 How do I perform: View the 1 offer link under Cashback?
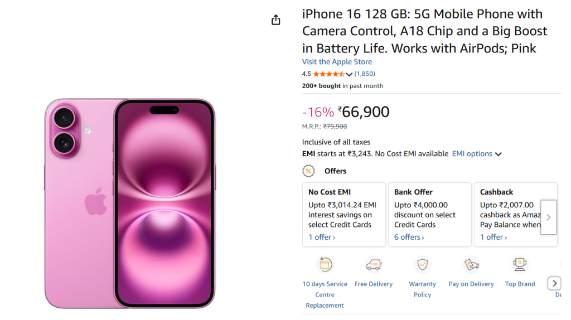point(493,237)
